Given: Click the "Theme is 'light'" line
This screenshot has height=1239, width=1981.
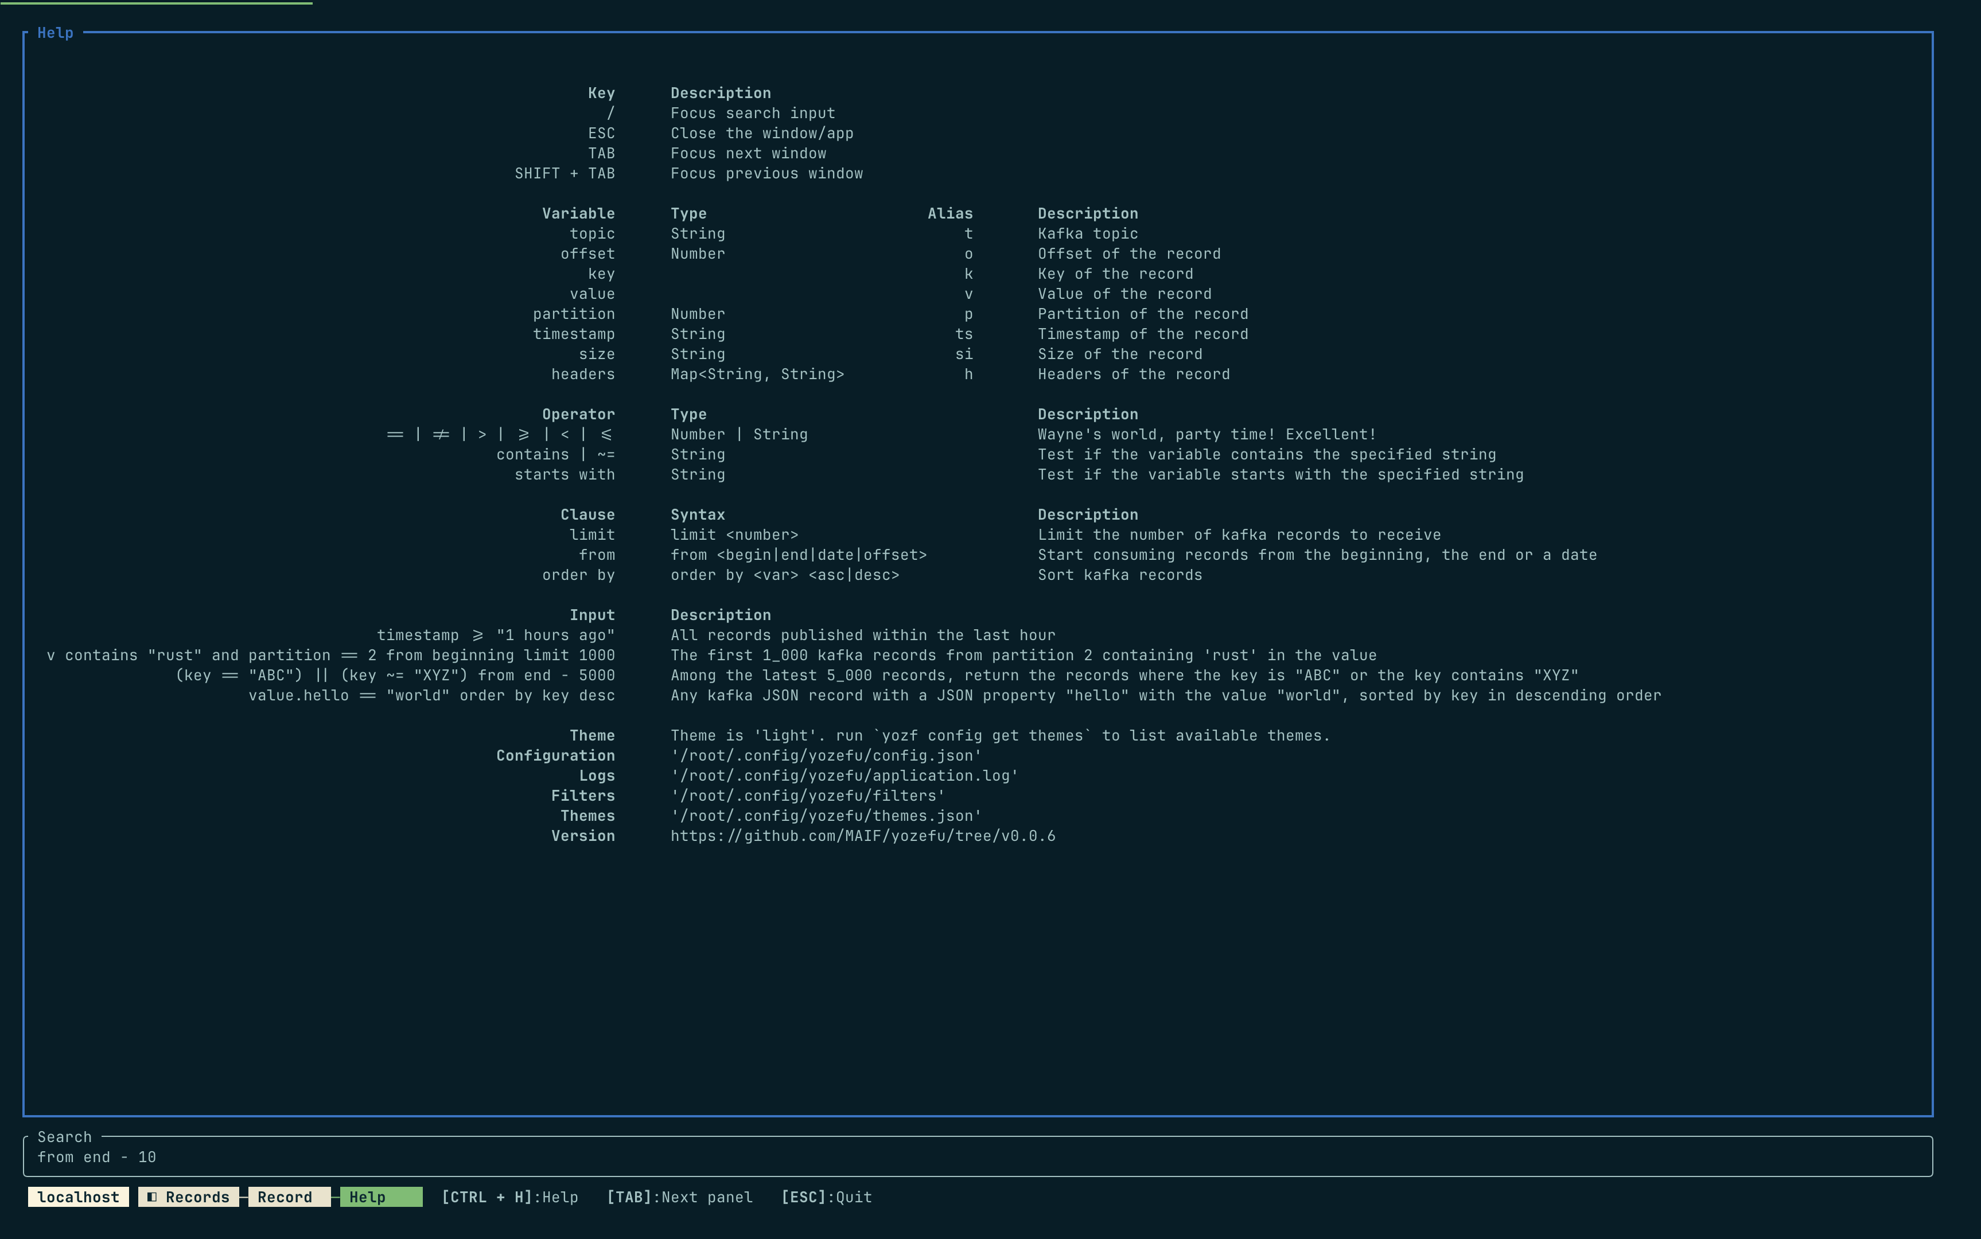Looking at the screenshot, I should tap(1001, 735).
